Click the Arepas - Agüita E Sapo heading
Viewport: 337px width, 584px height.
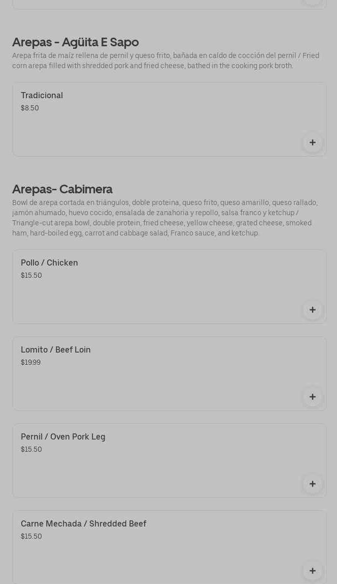(76, 42)
